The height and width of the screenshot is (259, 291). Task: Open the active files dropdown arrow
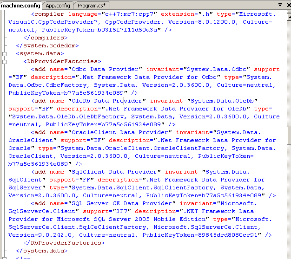point(279,5)
